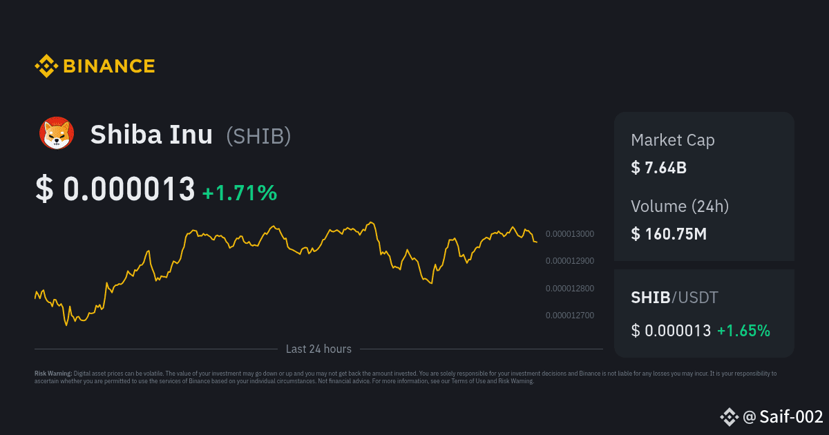Click the $ 7.64B market cap value
Screen dimensions: 829x435
pos(658,167)
